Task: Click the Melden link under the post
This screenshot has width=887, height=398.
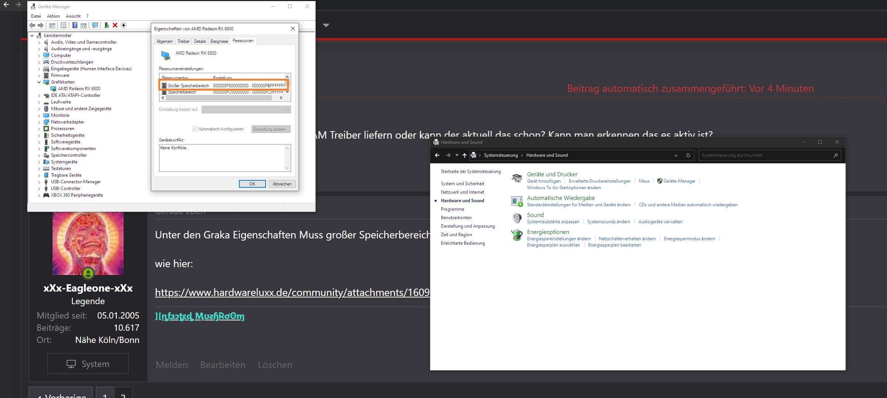Action: (172, 365)
